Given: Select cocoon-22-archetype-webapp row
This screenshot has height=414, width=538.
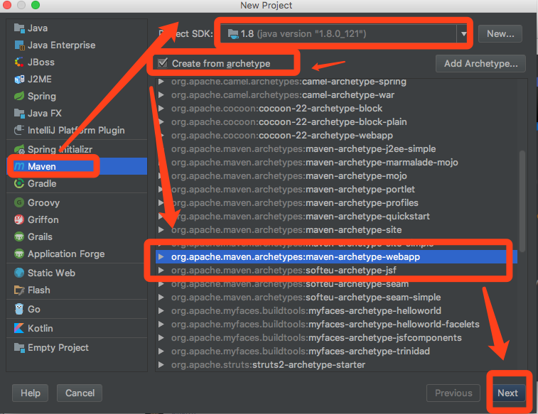Looking at the screenshot, I should pos(336,136).
